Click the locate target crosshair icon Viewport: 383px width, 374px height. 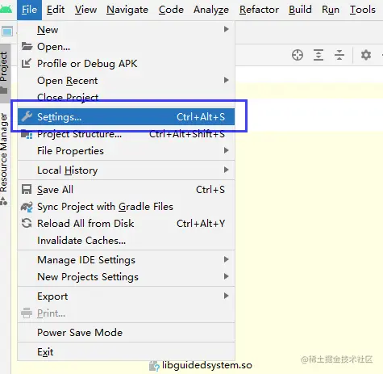pyautogui.click(x=298, y=55)
